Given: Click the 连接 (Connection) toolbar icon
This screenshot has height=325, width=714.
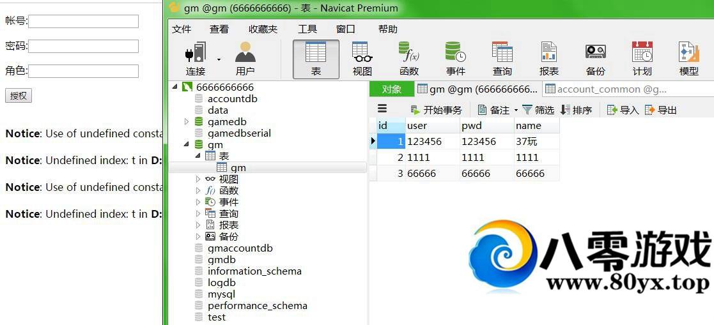Looking at the screenshot, I should [x=196, y=59].
